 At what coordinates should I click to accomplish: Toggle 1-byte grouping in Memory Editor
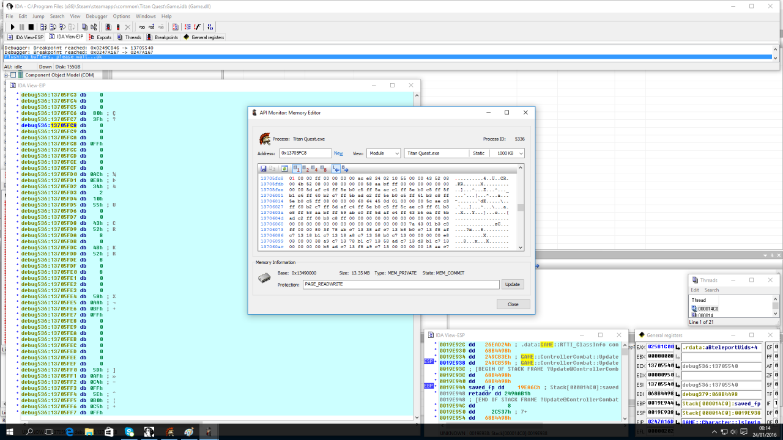pyautogui.click(x=297, y=168)
